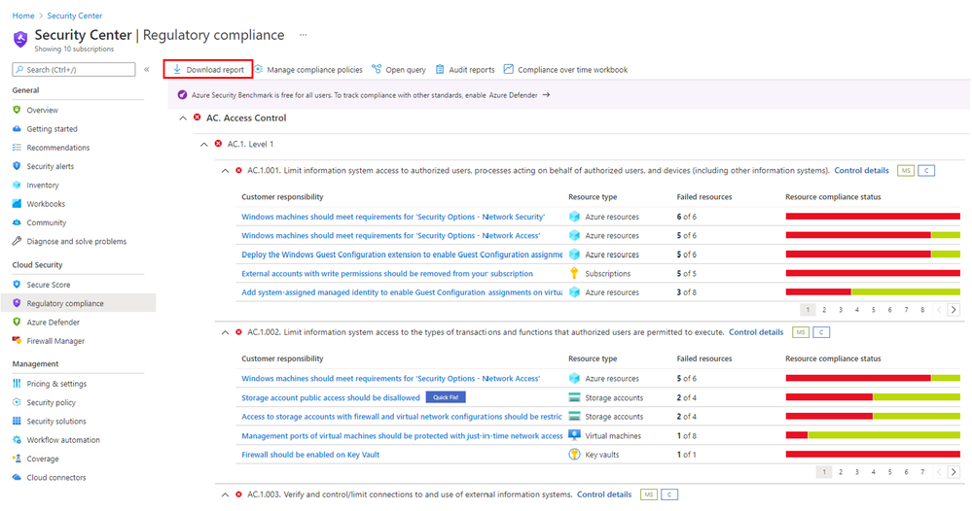Select Pricing & settings icon
This screenshot has width=972, height=511.
[17, 384]
